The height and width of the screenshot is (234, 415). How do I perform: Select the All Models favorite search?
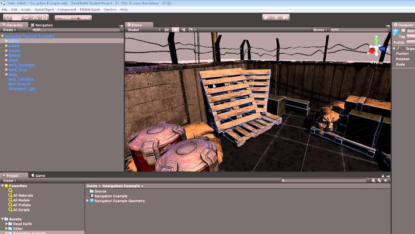(x=21, y=200)
